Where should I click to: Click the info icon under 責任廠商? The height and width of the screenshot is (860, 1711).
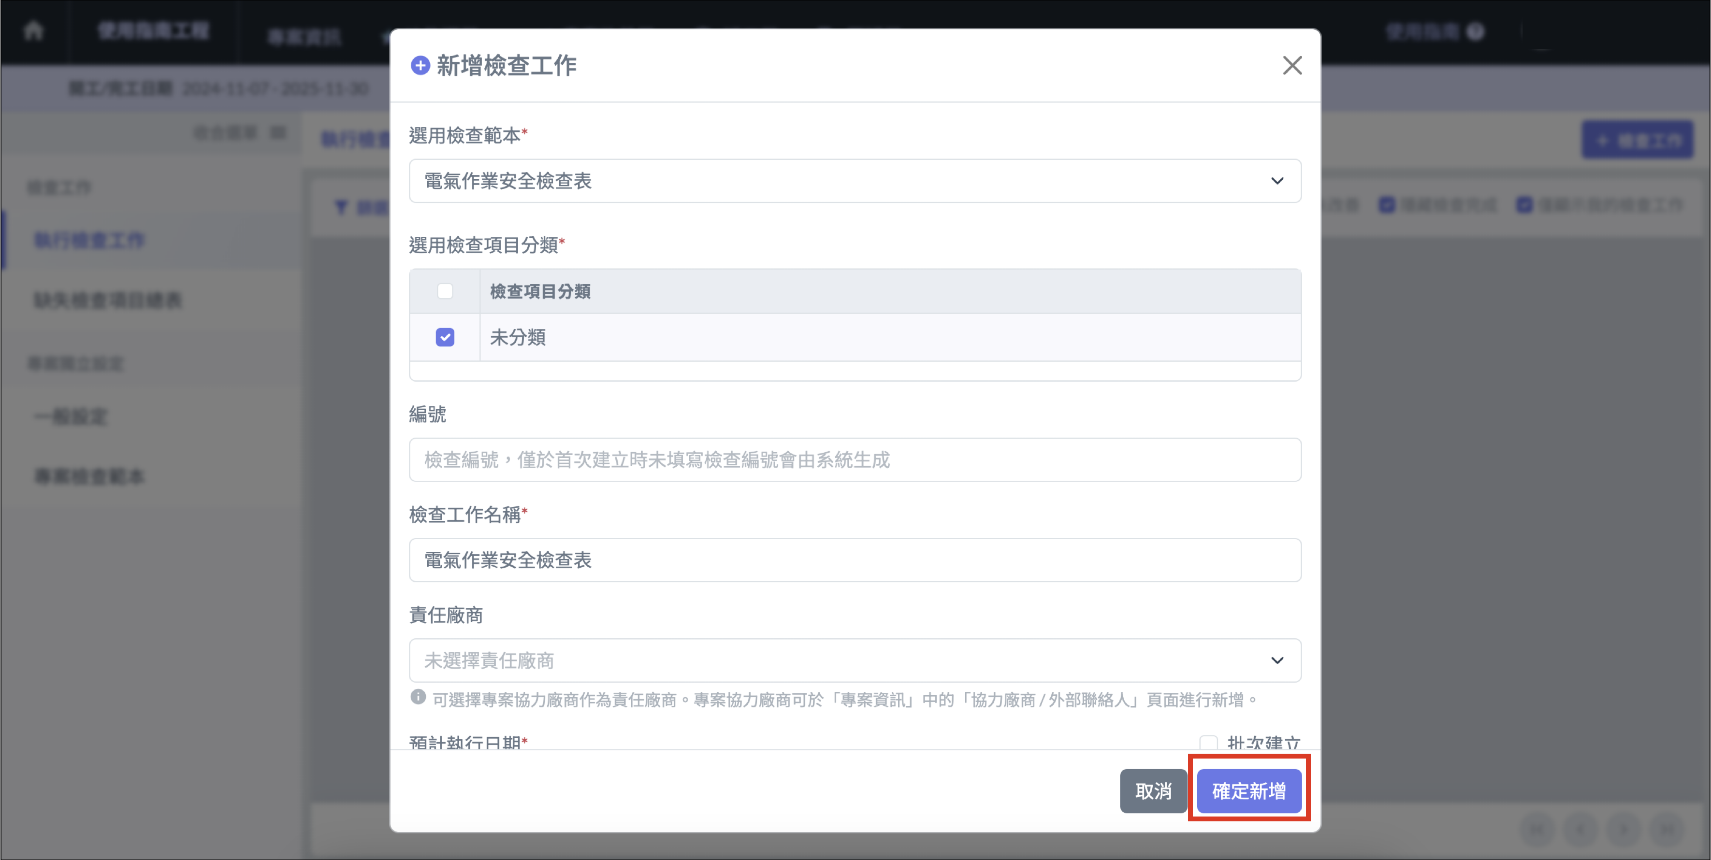pyautogui.click(x=418, y=697)
